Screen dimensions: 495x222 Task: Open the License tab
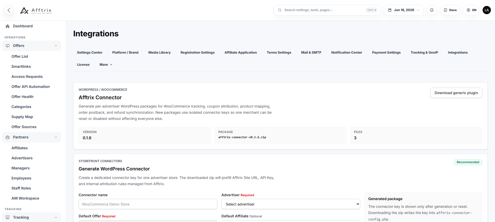(83, 64)
